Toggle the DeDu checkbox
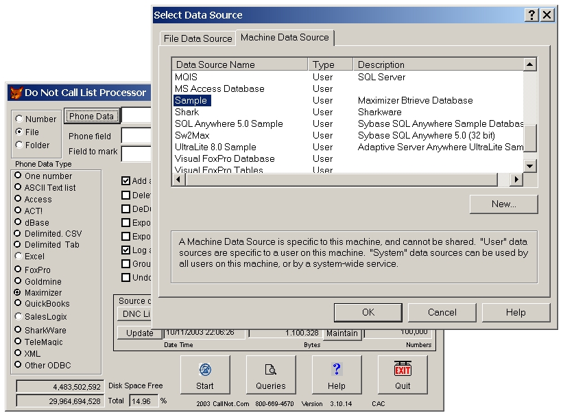This screenshot has width=563, height=415. (x=125, y=209)
